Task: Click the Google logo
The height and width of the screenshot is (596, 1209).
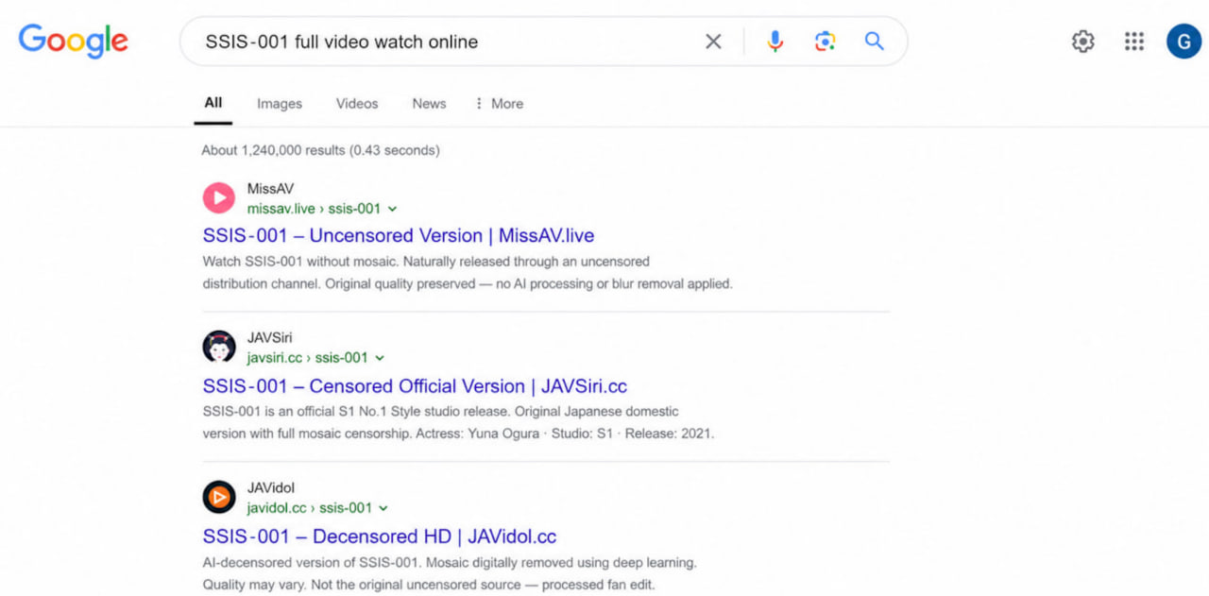Action: point(73,41)
